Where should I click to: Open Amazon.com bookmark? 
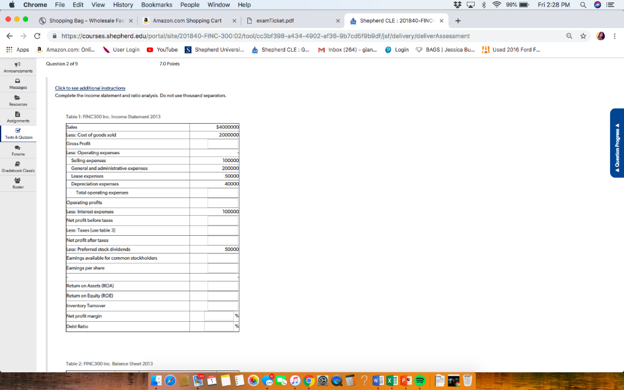click(x=66, y=50)
